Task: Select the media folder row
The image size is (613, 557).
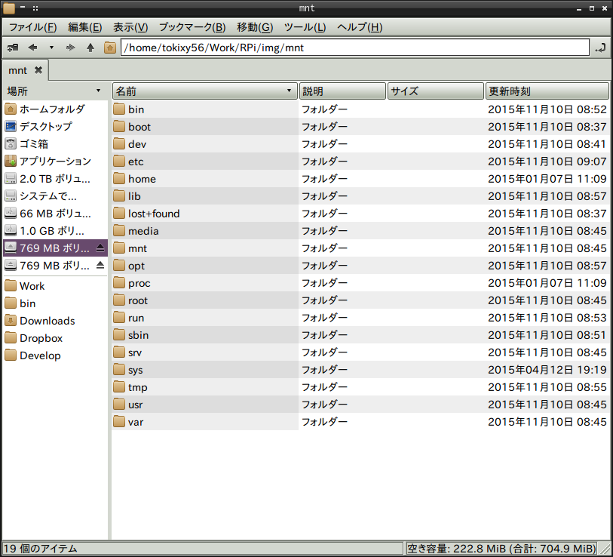Action: [360, 230]
